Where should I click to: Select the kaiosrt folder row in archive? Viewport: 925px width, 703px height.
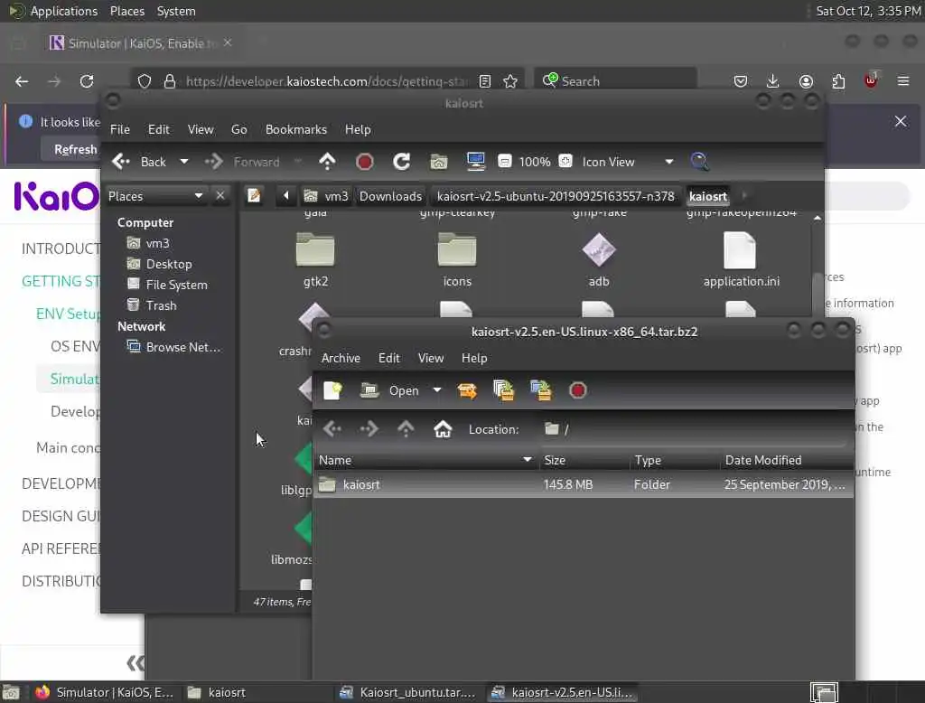tap(583, 484)
